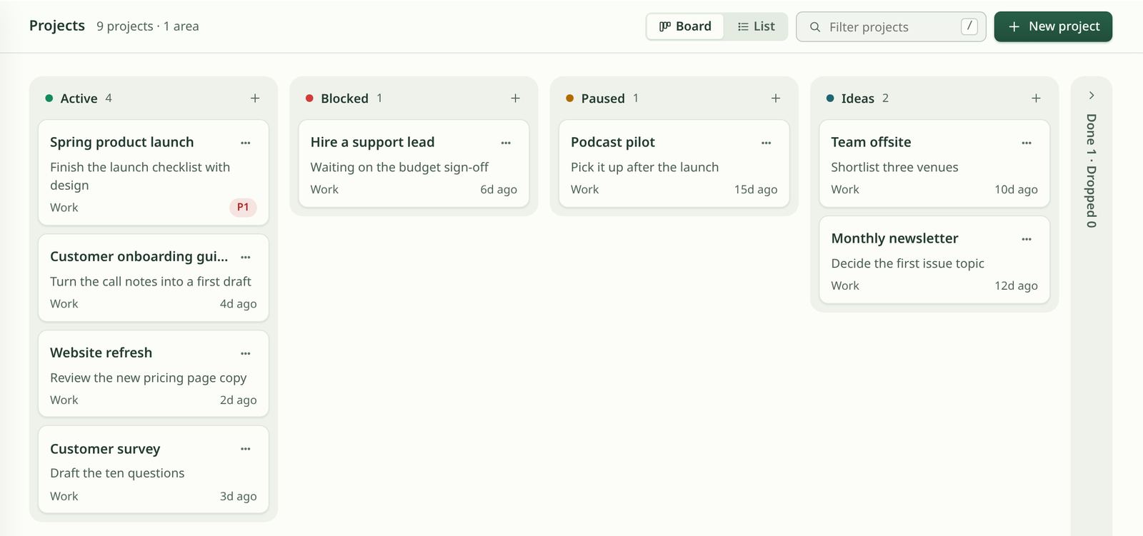Click the '6d ago' timestamp
Image resolution: width=1143 pixels, height=536 pixels.
coord(499,189)
